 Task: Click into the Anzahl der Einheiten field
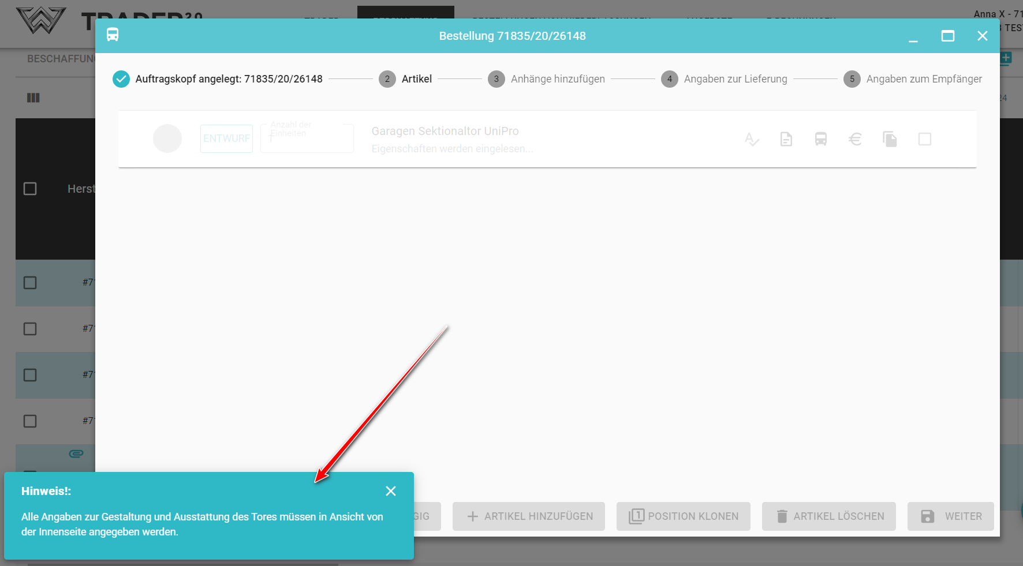pyautogui.click(x=307, y=139)
